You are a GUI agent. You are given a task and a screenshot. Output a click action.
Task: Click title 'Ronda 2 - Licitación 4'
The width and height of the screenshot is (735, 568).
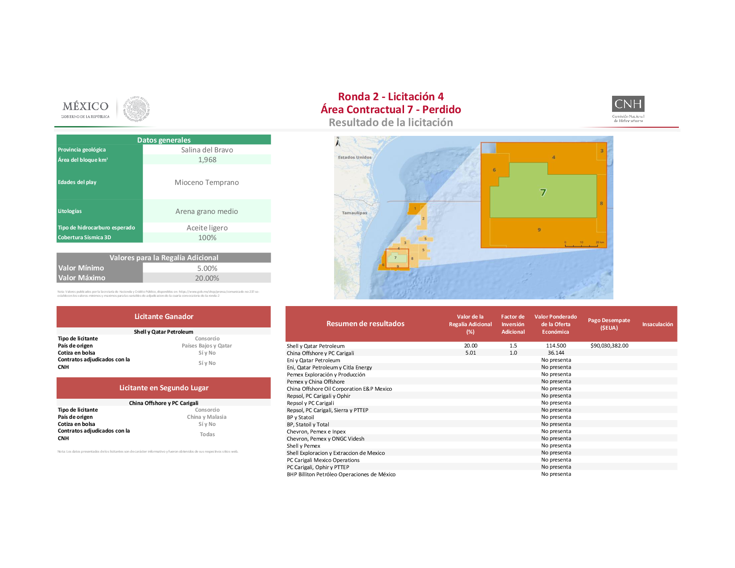[391, 97]
